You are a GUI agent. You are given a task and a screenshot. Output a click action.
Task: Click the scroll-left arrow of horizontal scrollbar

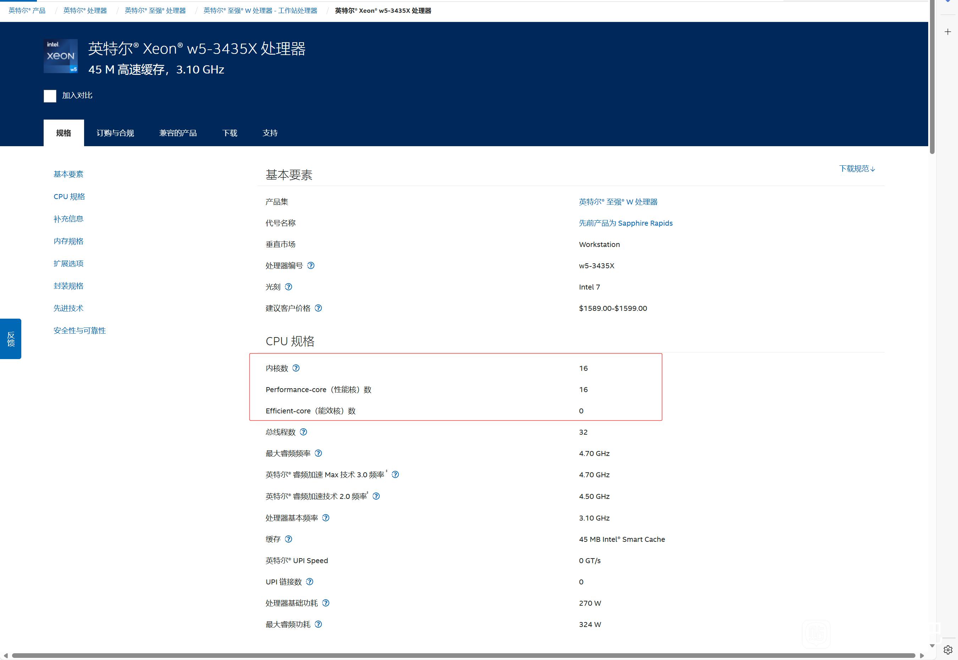coord(5,655)
